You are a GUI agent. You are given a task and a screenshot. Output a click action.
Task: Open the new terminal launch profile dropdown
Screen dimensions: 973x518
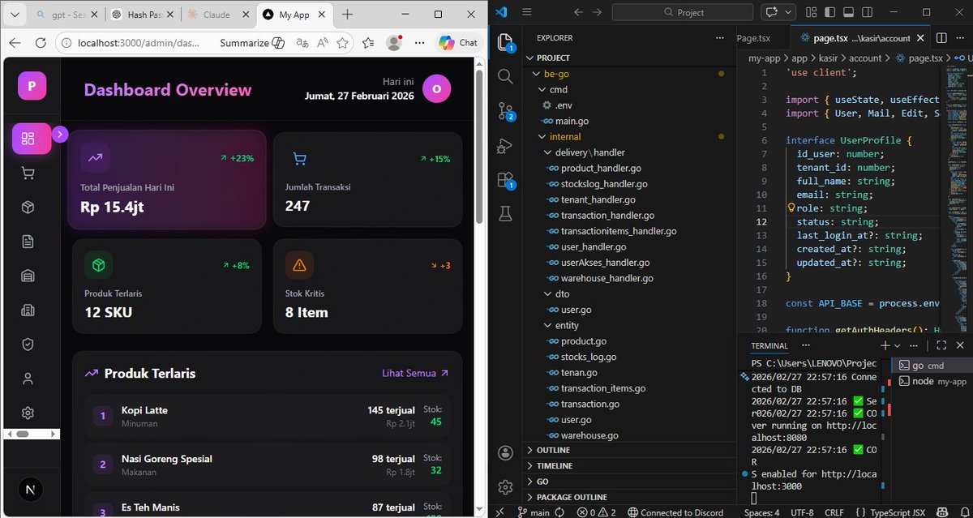(x=898, y=345)
